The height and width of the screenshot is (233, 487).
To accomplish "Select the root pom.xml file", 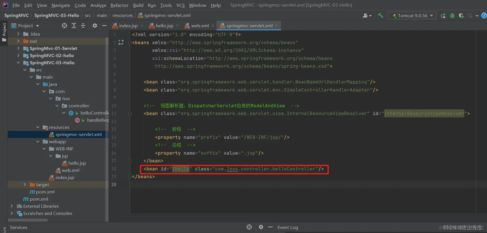I will click(36, 199).
